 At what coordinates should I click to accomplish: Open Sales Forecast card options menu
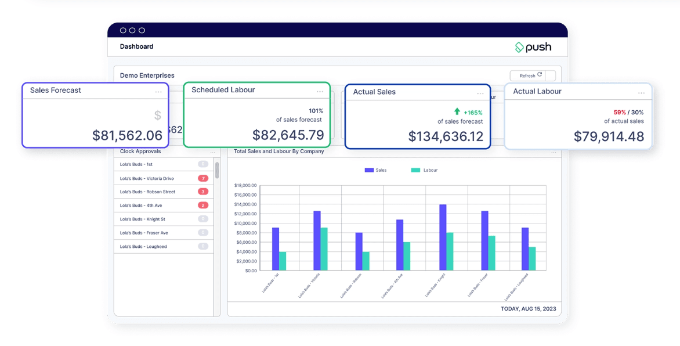tap(158, 92)
